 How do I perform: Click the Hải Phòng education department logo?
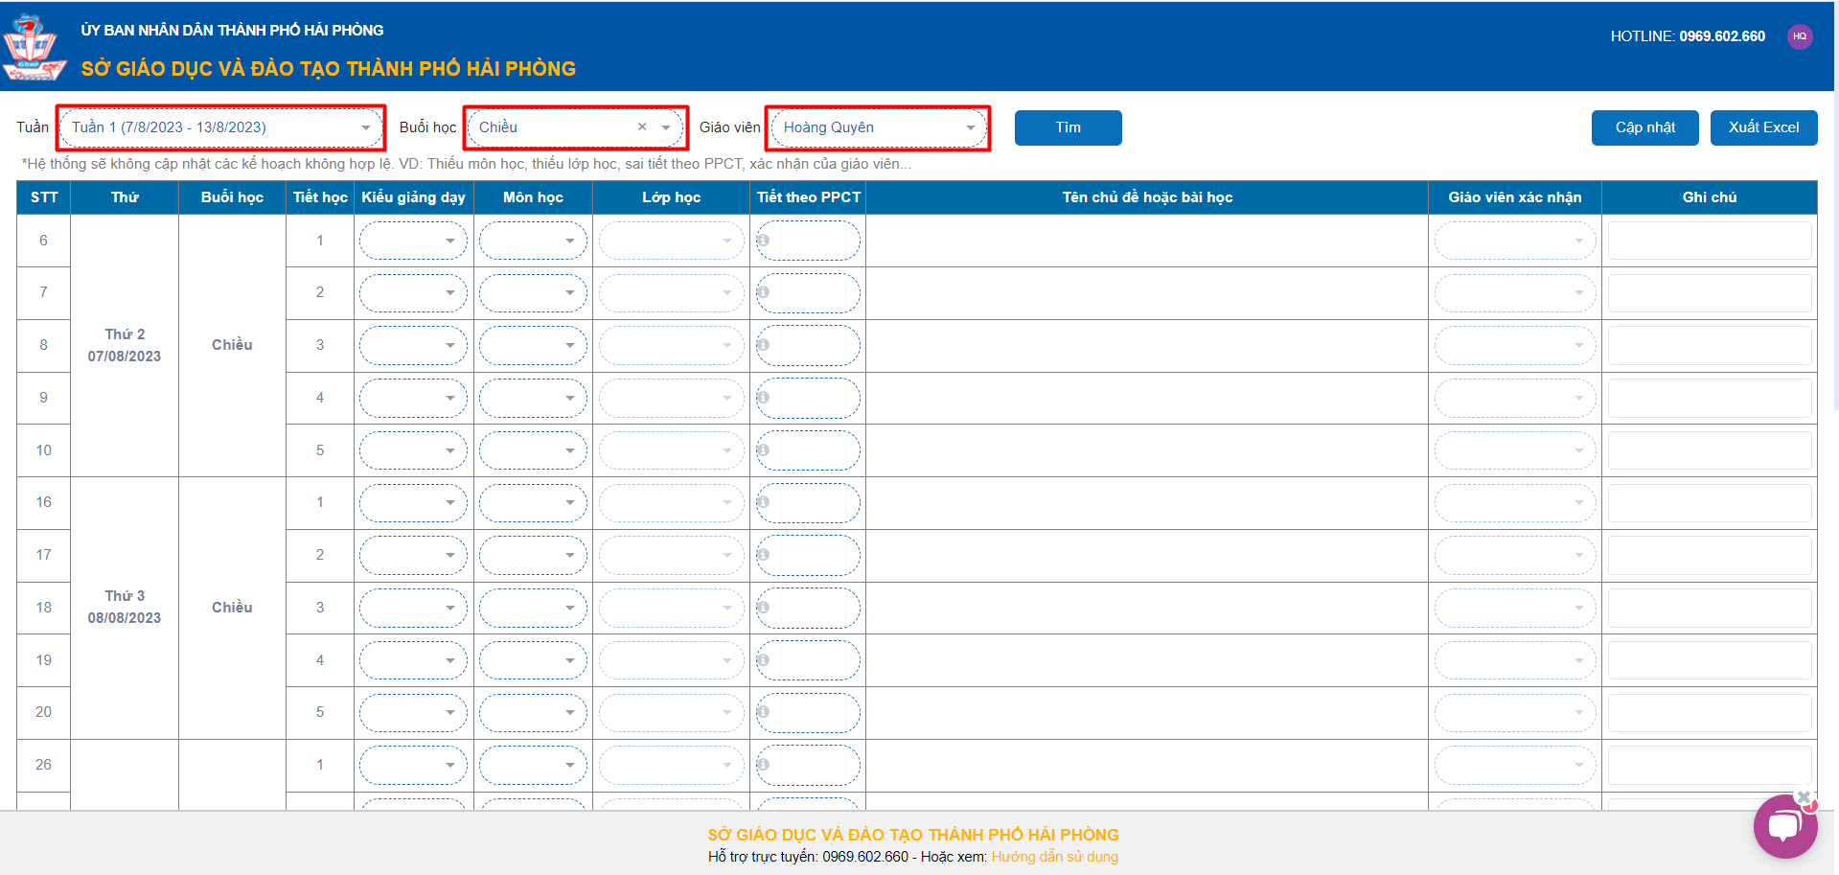[34, 48]
